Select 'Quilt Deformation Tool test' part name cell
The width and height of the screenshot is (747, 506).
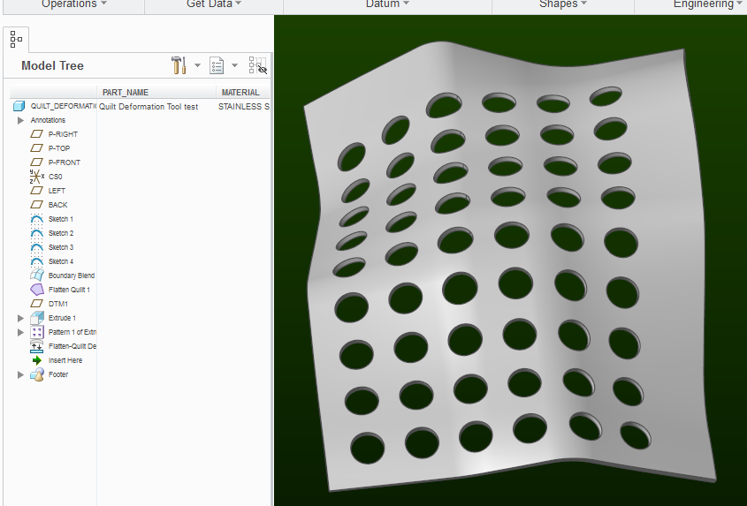[149, 107]
